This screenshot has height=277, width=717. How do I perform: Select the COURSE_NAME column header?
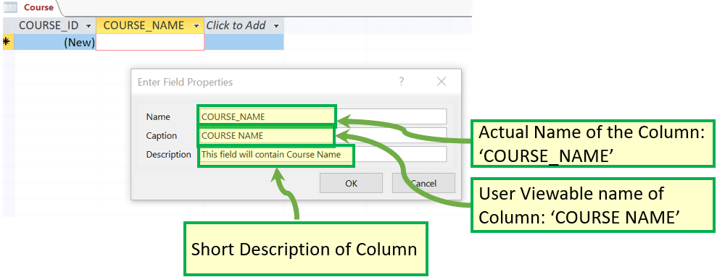150,25
